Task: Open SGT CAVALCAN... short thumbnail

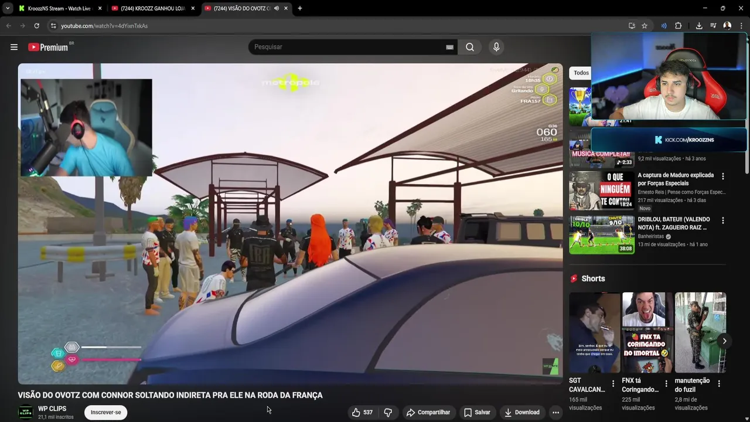Action: point(594,332)
